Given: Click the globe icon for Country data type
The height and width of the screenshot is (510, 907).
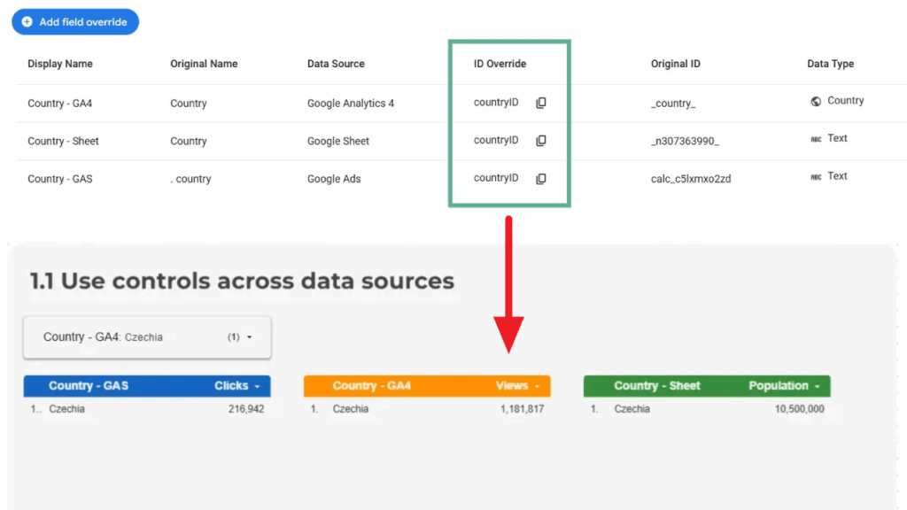Looking at the screenshot, I should point(816,101).
